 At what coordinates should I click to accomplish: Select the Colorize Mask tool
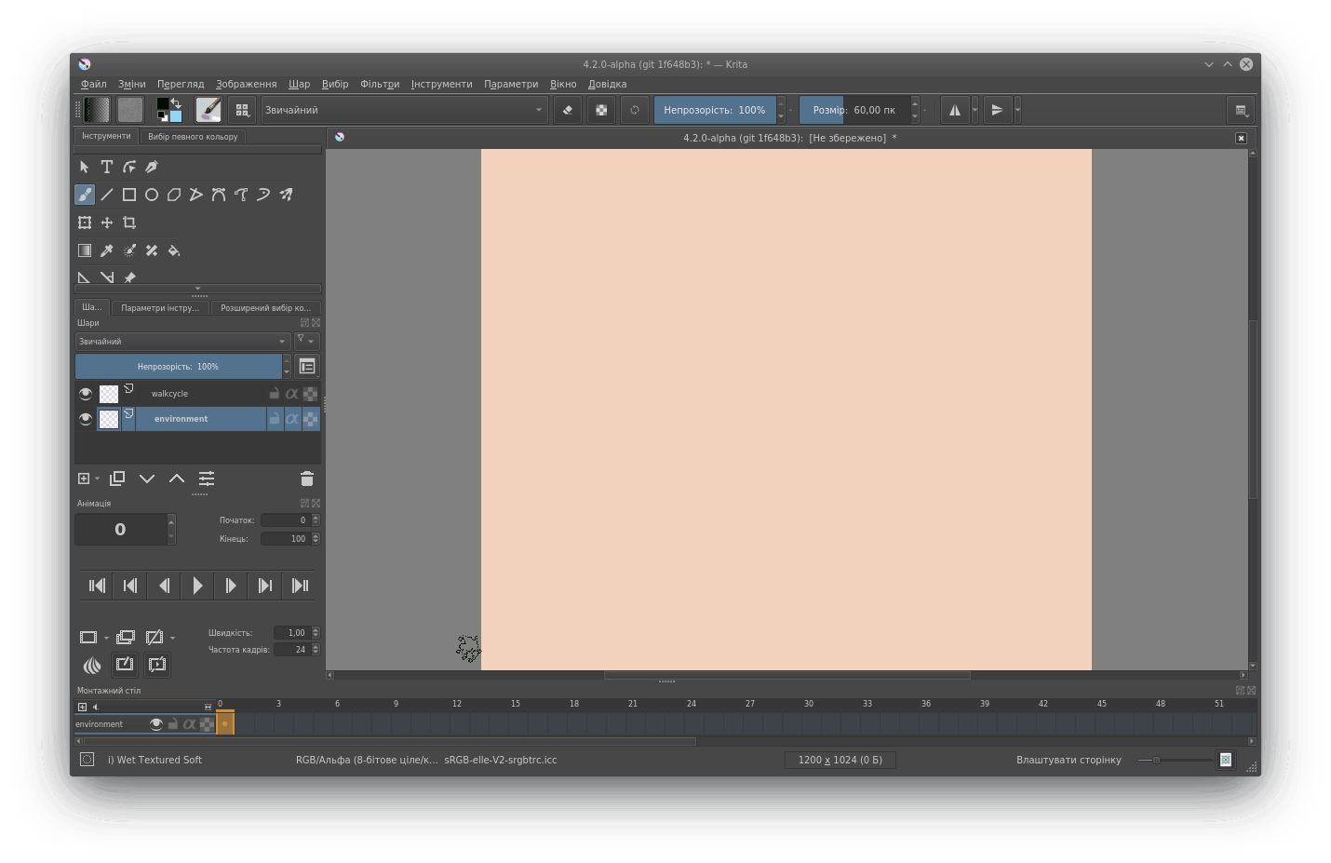point(129,250)
